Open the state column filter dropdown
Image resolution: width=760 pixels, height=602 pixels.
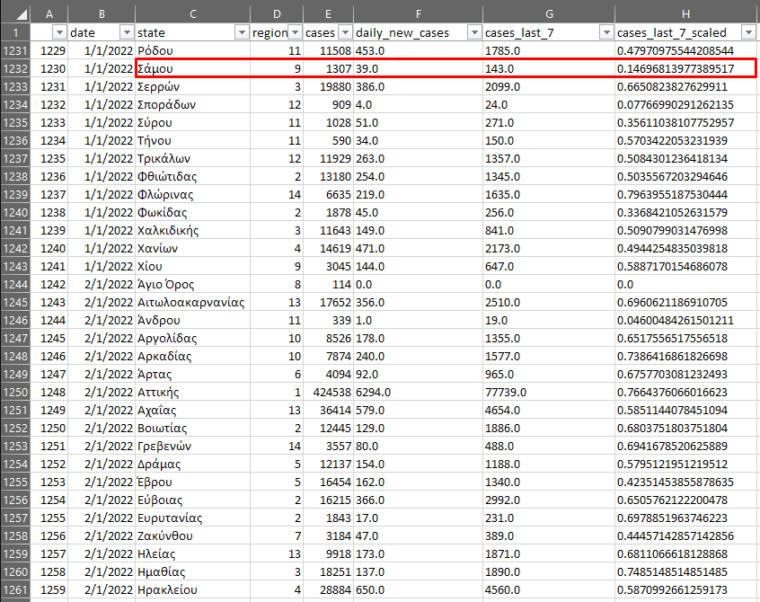(242, 32)
